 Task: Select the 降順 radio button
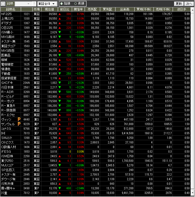(x=62, y=4)
